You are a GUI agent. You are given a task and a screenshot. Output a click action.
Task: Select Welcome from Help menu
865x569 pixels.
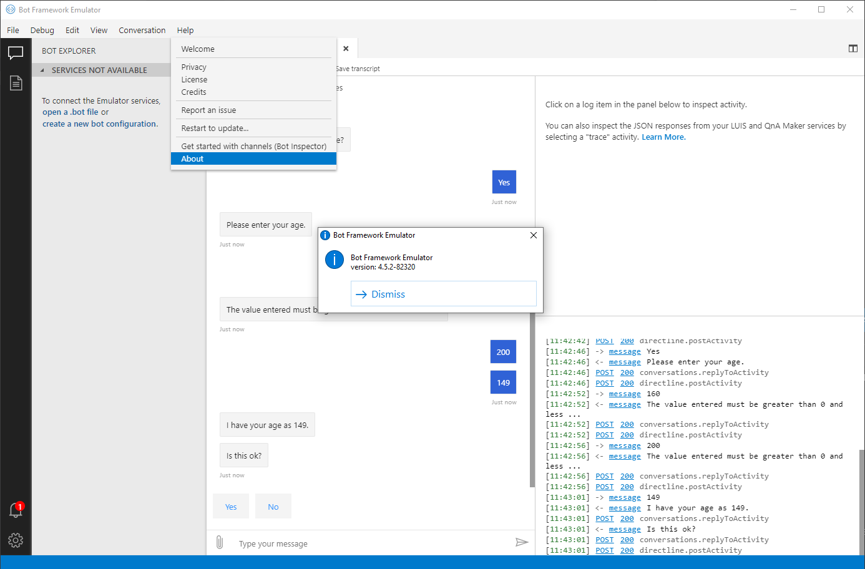(x=253, y=49)
